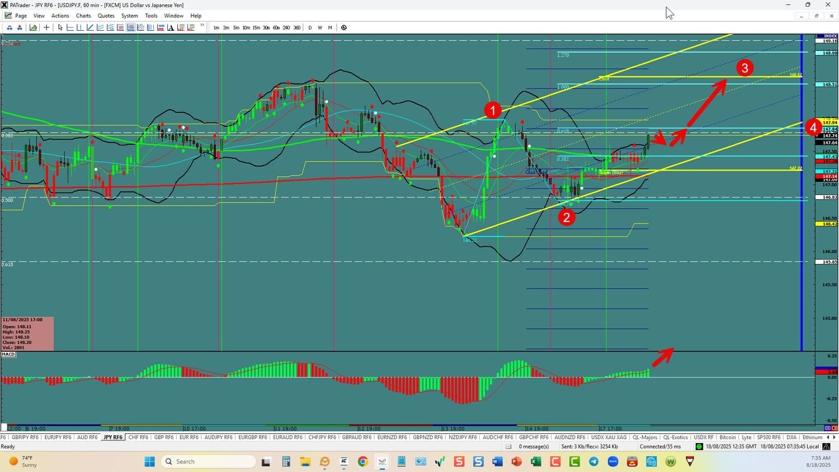Switch to the Bitcoin chart tab
The width and height of the screenshot is (839, 472).
click(x=728, y=437)
